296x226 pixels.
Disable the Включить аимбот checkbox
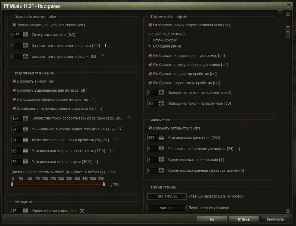tap(14, 81)
